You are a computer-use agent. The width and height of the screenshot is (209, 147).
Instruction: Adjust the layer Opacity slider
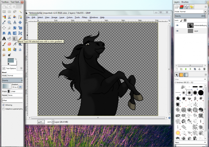tap(190, 16)
